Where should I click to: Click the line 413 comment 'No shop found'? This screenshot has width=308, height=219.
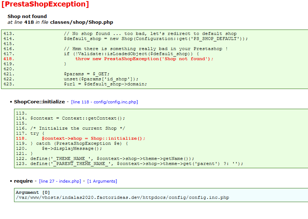coord(150,33)
